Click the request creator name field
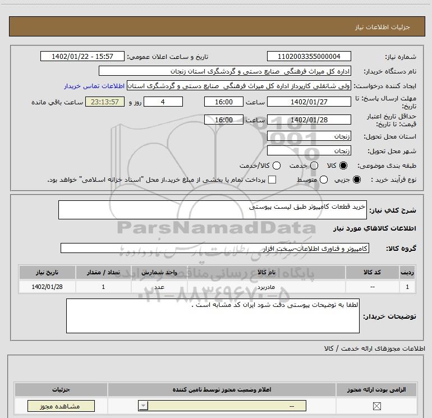This screenshot has height=418, width=432. (239, 86)
